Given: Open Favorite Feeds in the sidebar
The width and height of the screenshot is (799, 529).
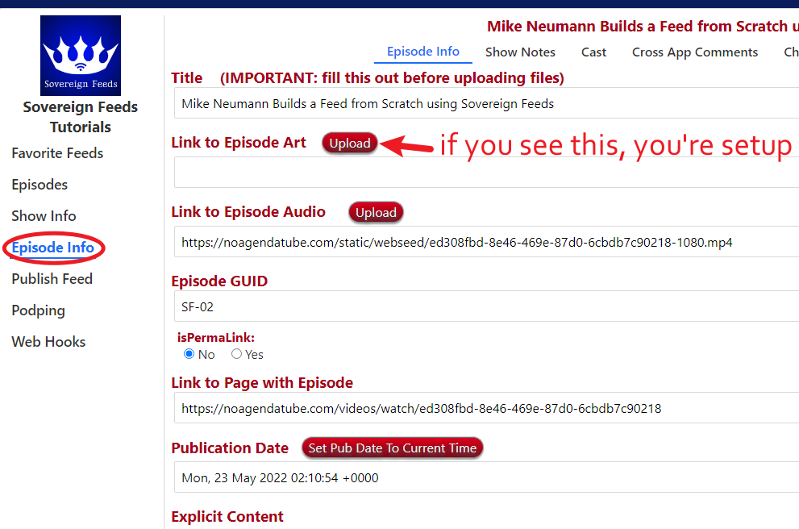Looking at the screenshot, I should [57, 153].
